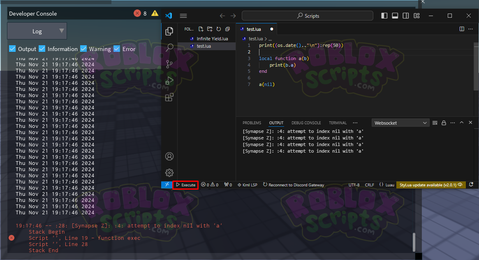
Task: Expand the FOL... explorer section header
Action: (189, 29)
